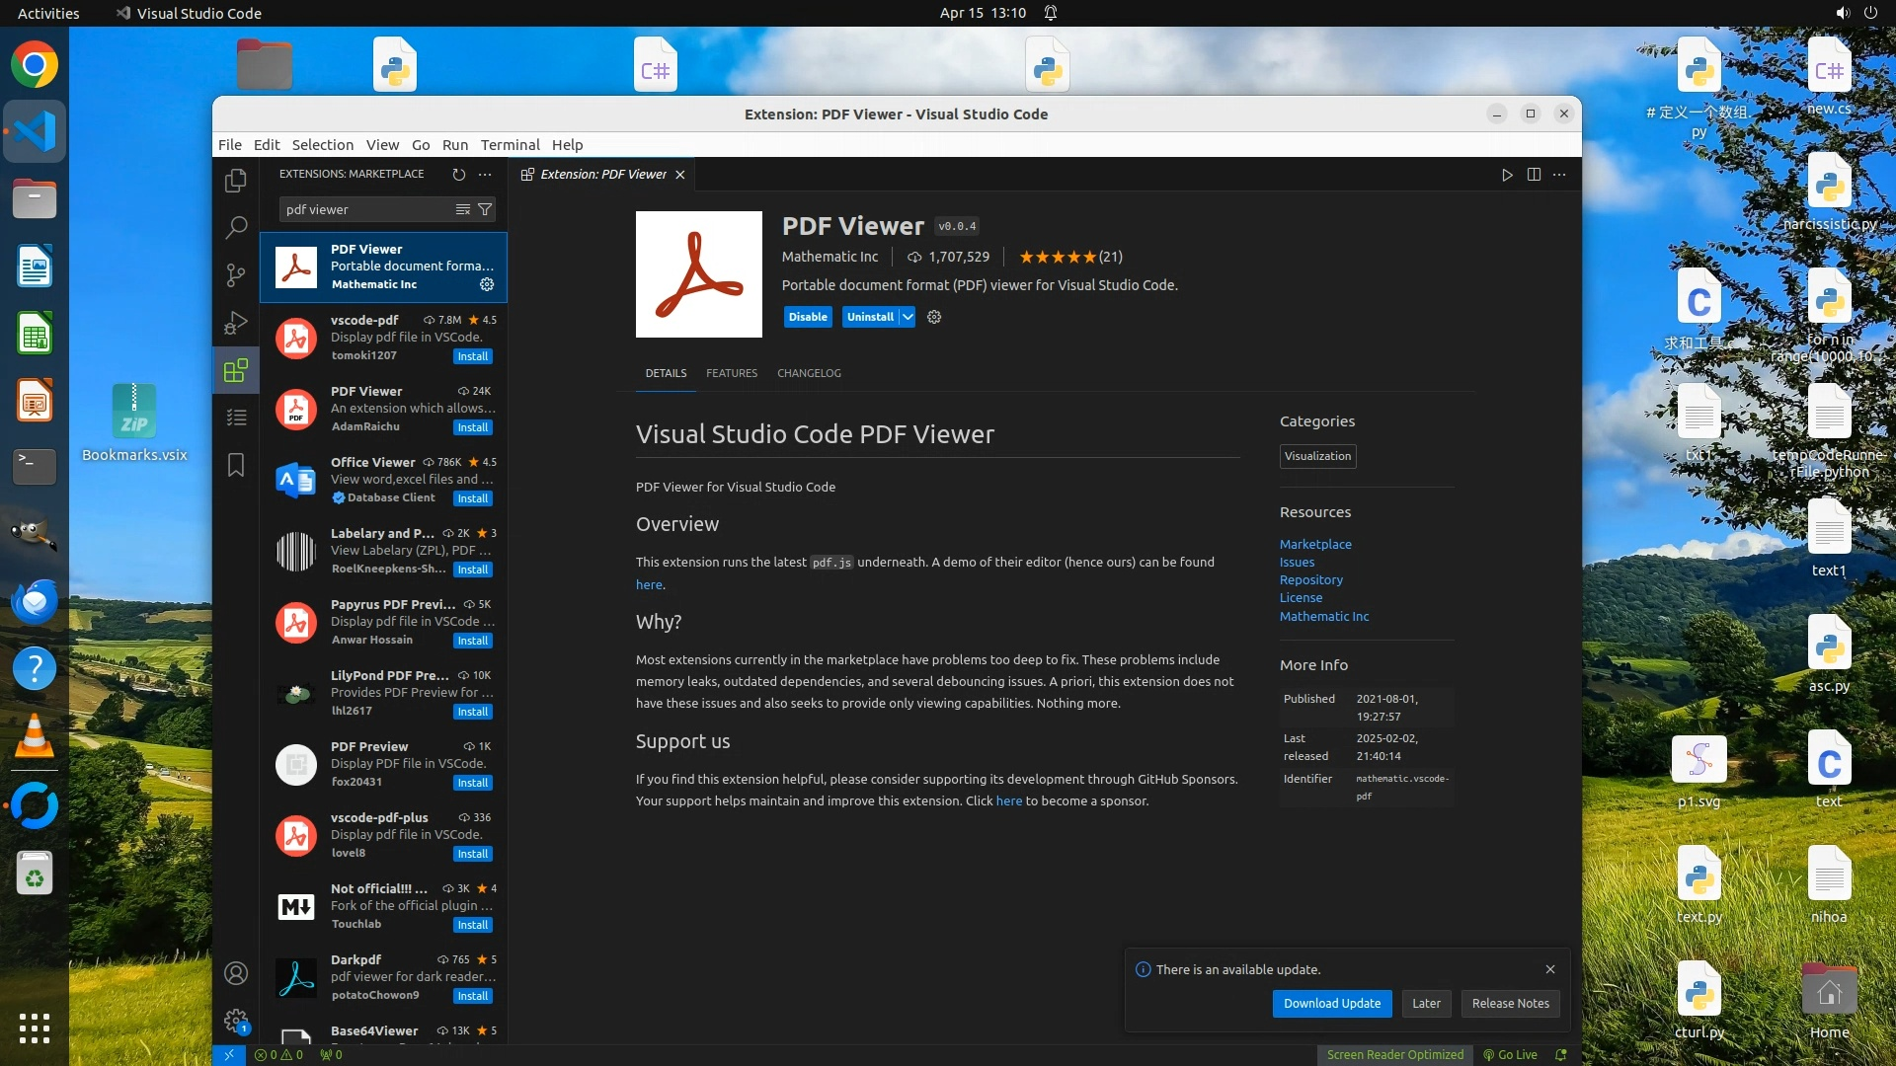Open the Terminal menu
This screenshot has width=1896, height=1066.
[x=510, y=144]
